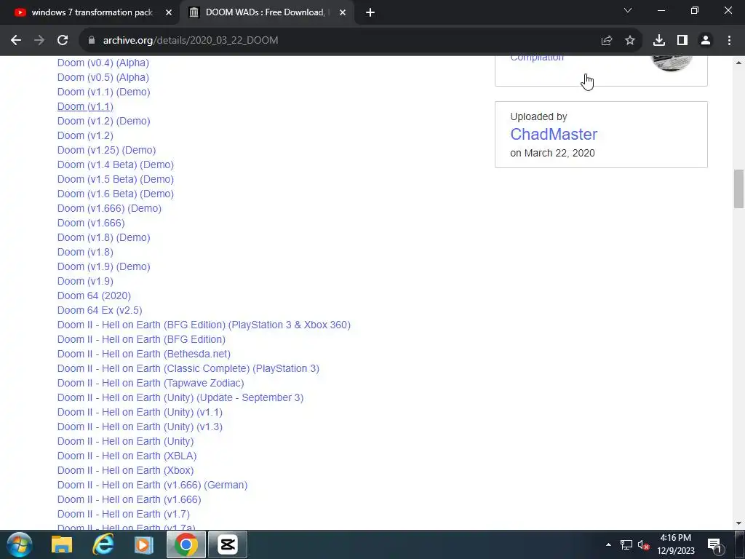Click the browser forward arrow
Image resolution: width=745 pixels, height=559 pixels.
pyautogui.click(x=39, y=41)
